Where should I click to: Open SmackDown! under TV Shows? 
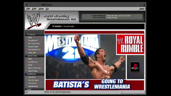pyautogui.click(x=33, y=41)
